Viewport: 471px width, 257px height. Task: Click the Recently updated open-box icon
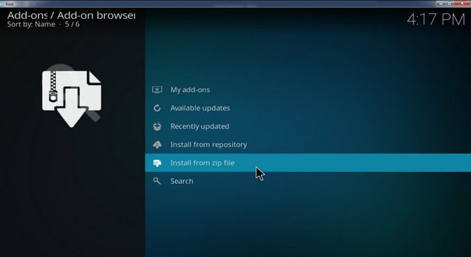(157, 126)
